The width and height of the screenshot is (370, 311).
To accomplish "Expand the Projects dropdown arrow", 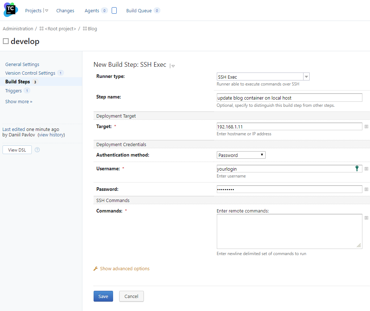I will [x=47, y=11].
